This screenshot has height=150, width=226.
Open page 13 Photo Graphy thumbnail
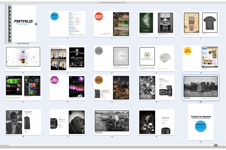(112, 87)
